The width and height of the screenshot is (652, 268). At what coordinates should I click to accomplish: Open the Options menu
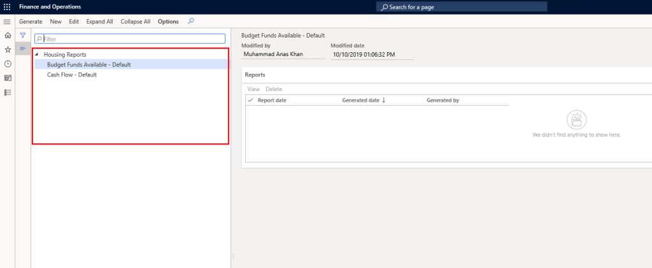(168, 22)
